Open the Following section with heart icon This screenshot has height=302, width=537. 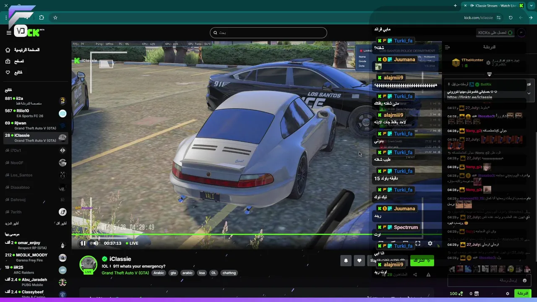14,73
